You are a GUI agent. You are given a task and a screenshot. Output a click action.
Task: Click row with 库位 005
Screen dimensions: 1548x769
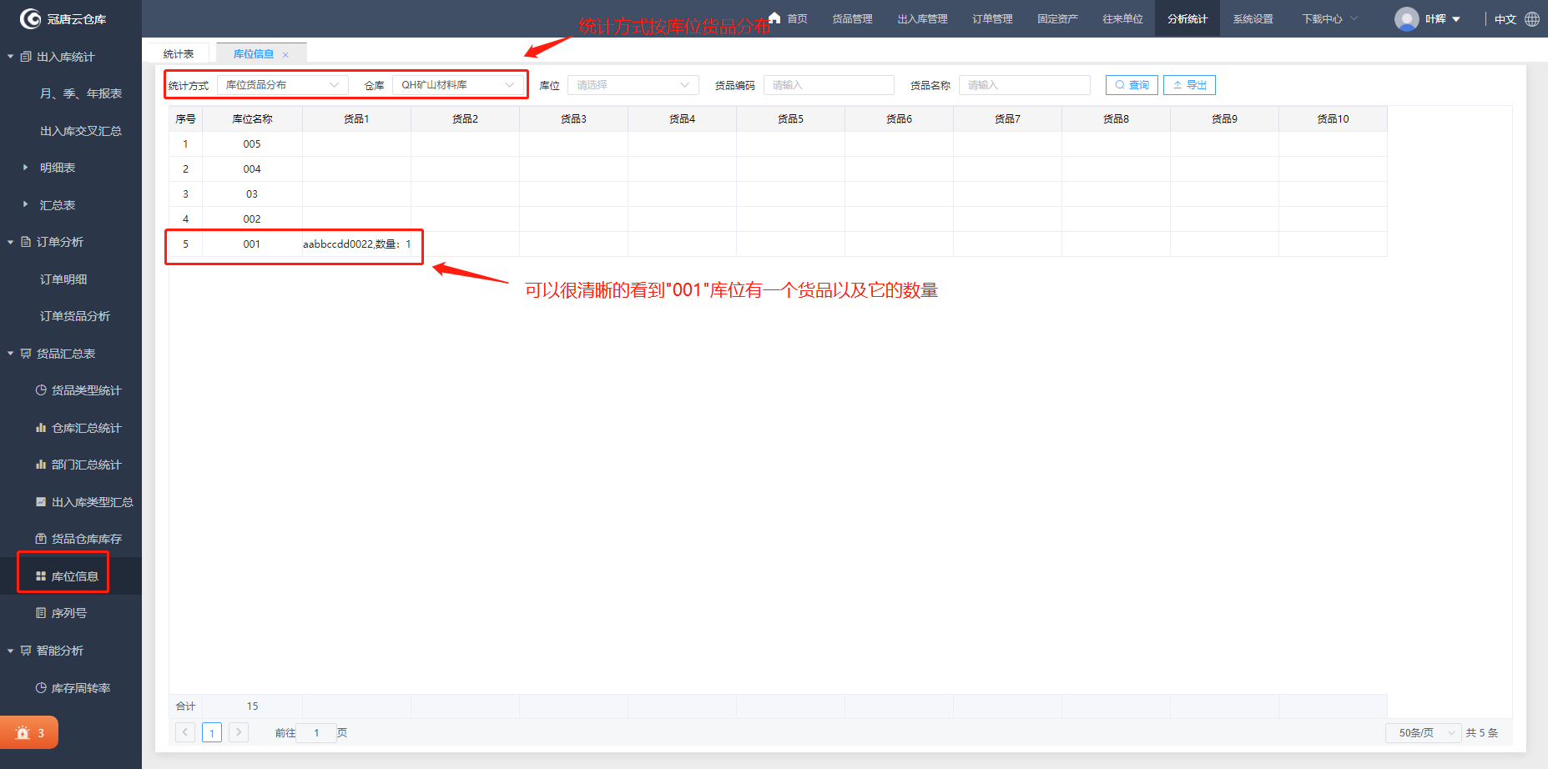778,143
